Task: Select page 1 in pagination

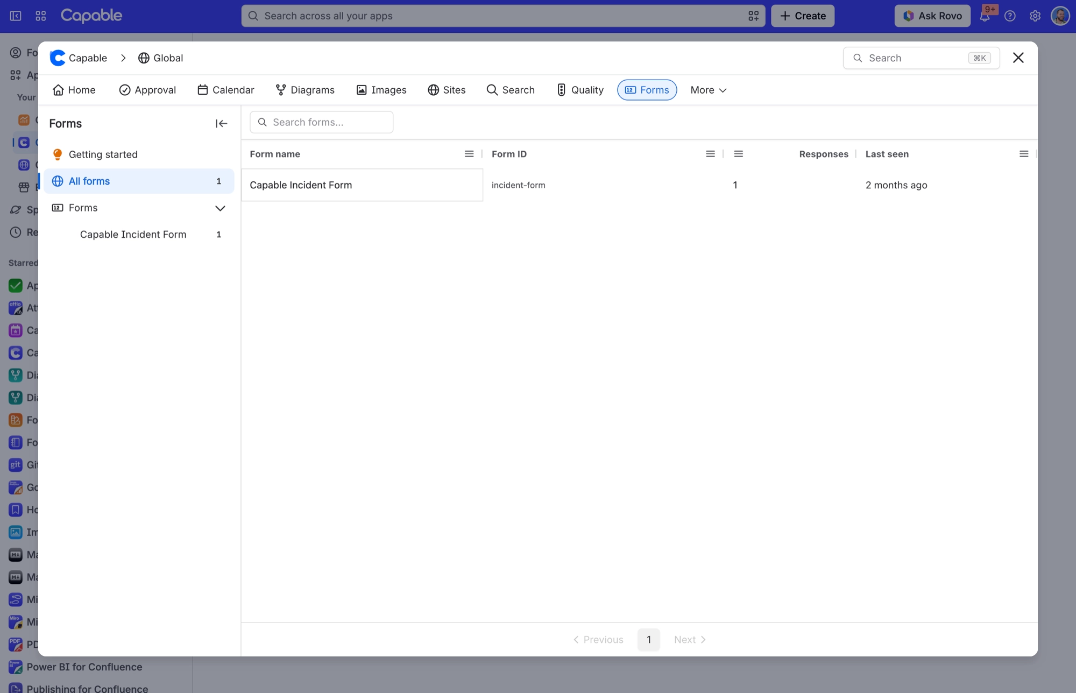Action: pos(648,640)
